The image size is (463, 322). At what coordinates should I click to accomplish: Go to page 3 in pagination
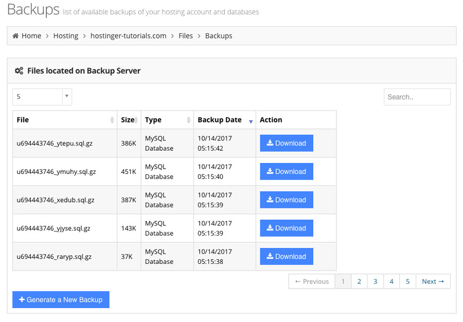(376, 281)
